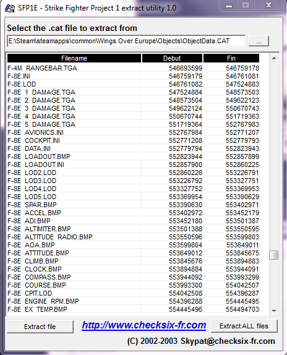This screenshot has height=355, width=287.
Task: Click the Extract file button
Action: click(40, 327)
